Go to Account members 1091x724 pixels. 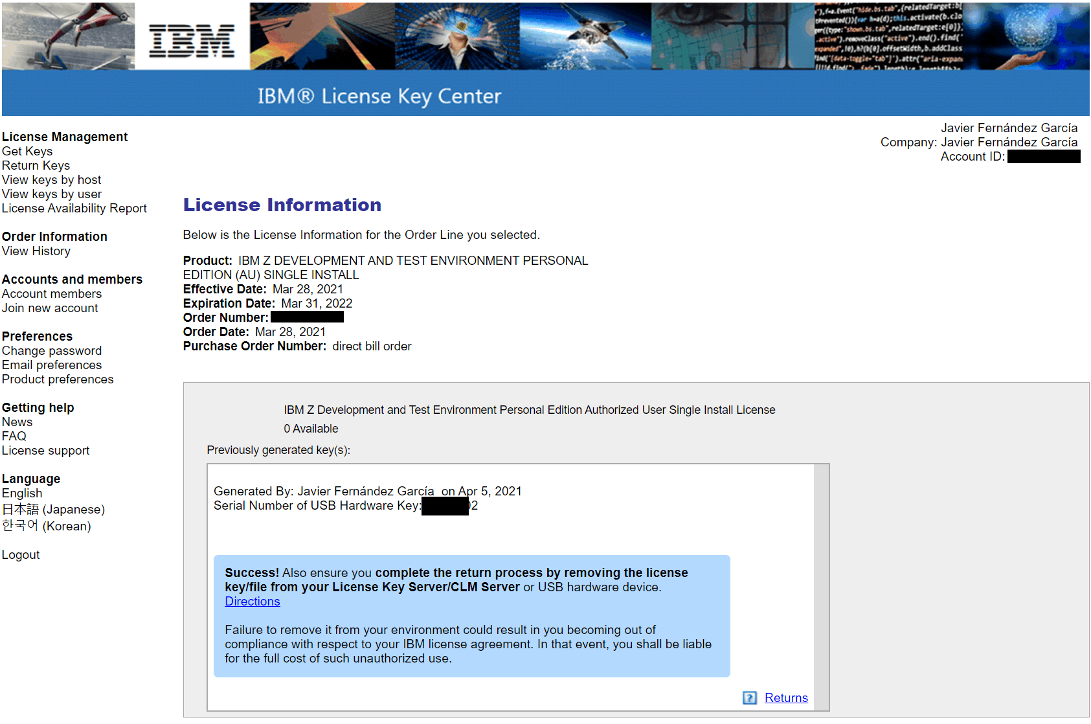click(51, 293)
